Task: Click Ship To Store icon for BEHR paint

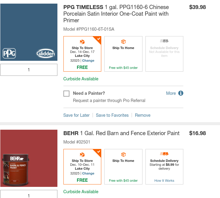Action: coord(82,155)
